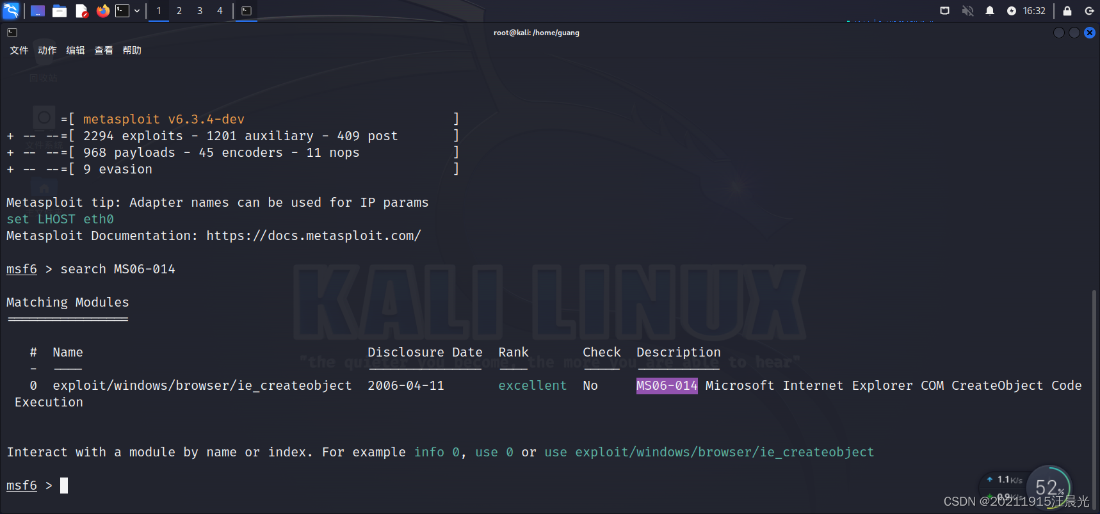Click the display settings tray icon
This screenshot has height=514, width=1100.
coord(944,11)
